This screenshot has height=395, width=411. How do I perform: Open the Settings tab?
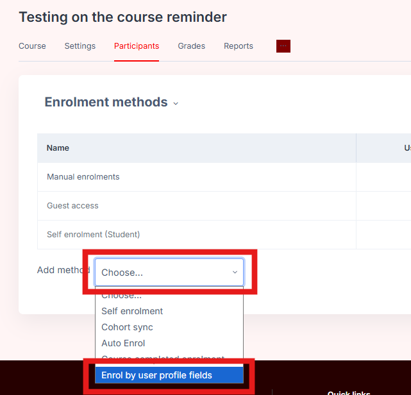[x=80, y=46]
